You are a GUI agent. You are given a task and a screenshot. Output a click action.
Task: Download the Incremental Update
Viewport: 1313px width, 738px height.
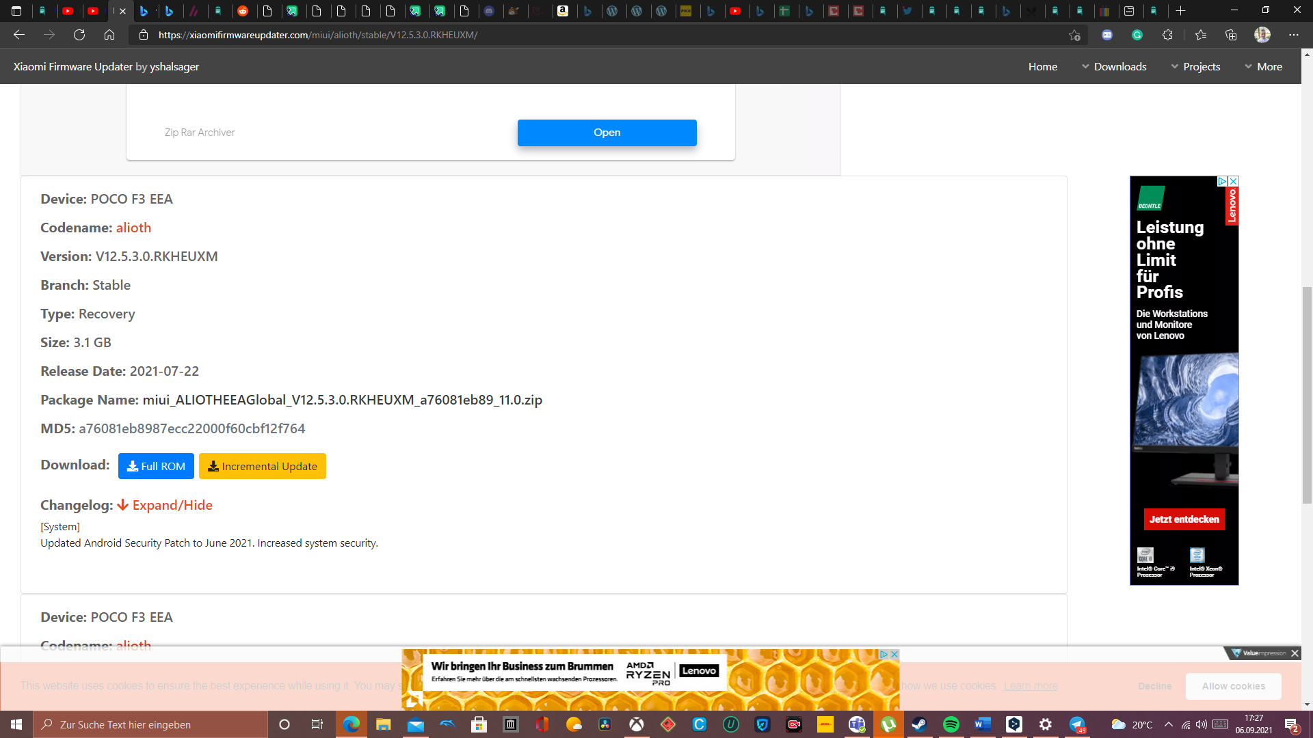click(262, 466)
